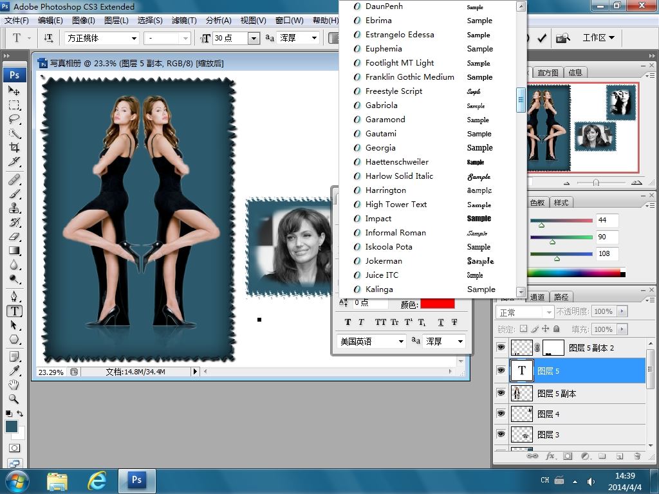
Task: Open the 方正挑体 font family dropdown
Action: pyautogui.click(x=134, y=39)
